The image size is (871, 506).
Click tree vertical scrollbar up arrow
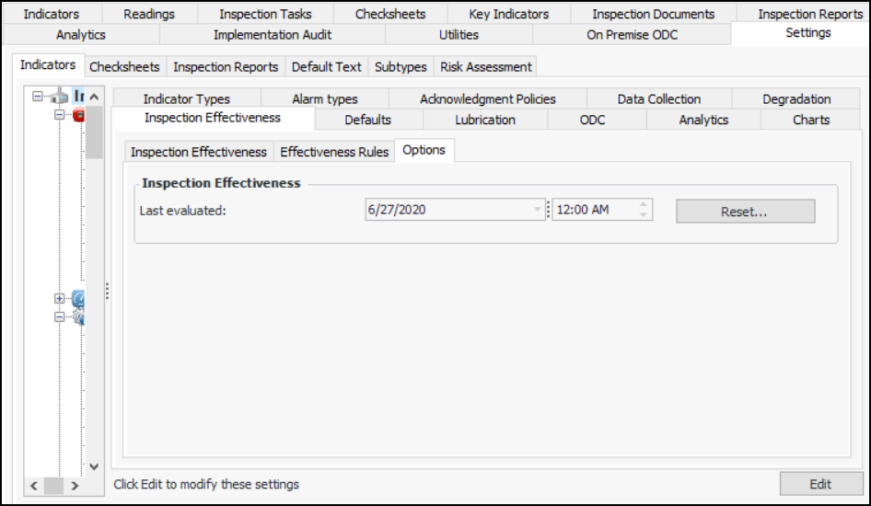(95, 98)
